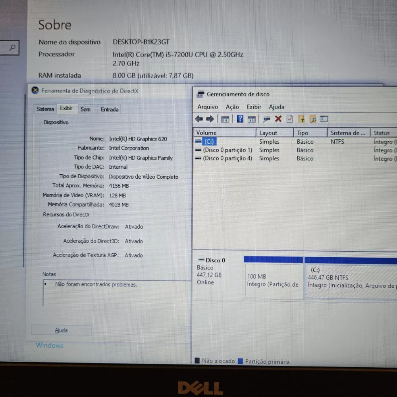Open the Ajuda menu in disk management
This screenshot has width=397, height=397.
[x=276, y=107]
